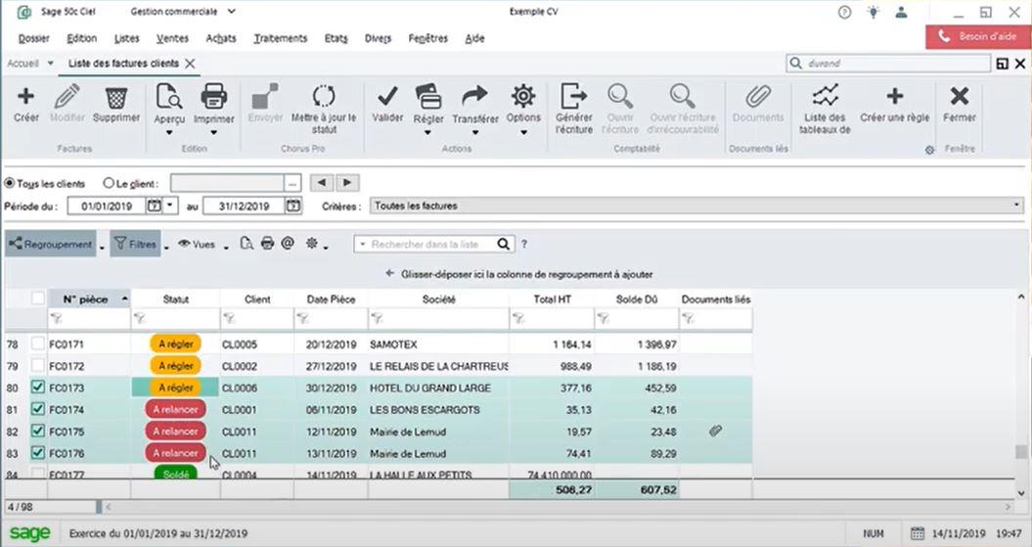Click the Besoin d'aide button

pyautogui.click(x=978, y=37)
